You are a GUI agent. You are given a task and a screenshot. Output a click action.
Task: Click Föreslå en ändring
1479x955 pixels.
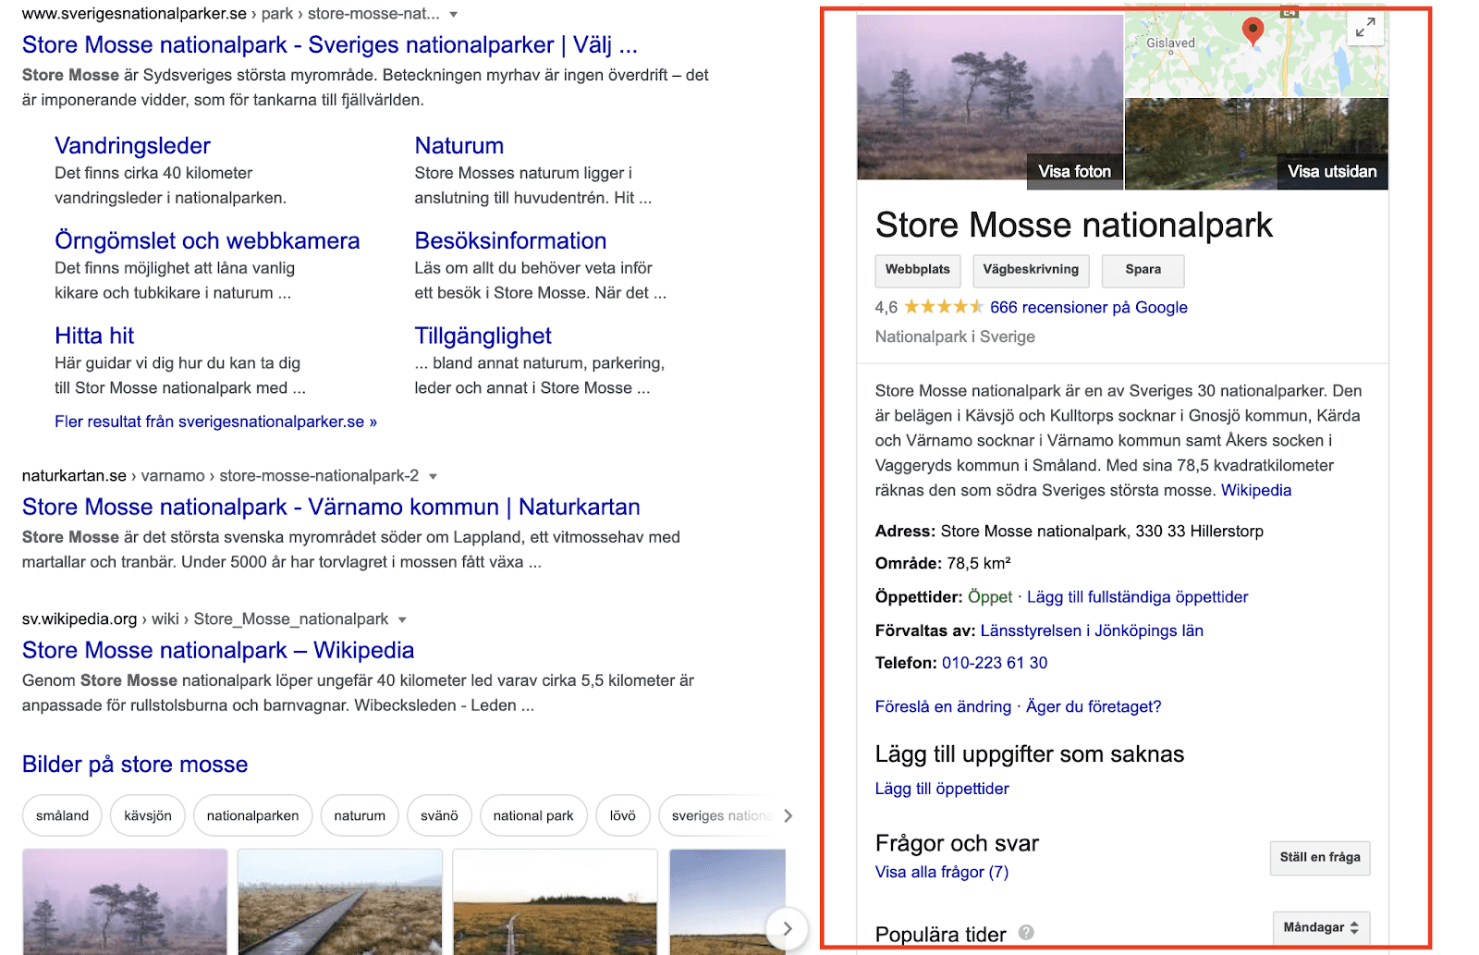943,706
